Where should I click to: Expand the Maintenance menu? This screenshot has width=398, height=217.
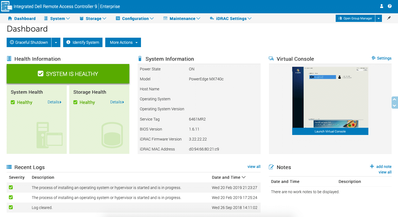click(182, 19)
